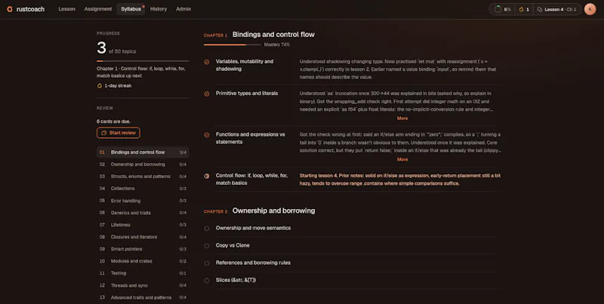604x304 pixels.
Task: Select chapter 02 Ownership and borrowing in sidebar
Action: [x=143, y=164]
